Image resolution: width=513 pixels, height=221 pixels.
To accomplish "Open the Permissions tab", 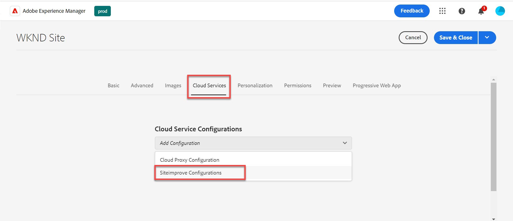I will click(x=298, y=85).
